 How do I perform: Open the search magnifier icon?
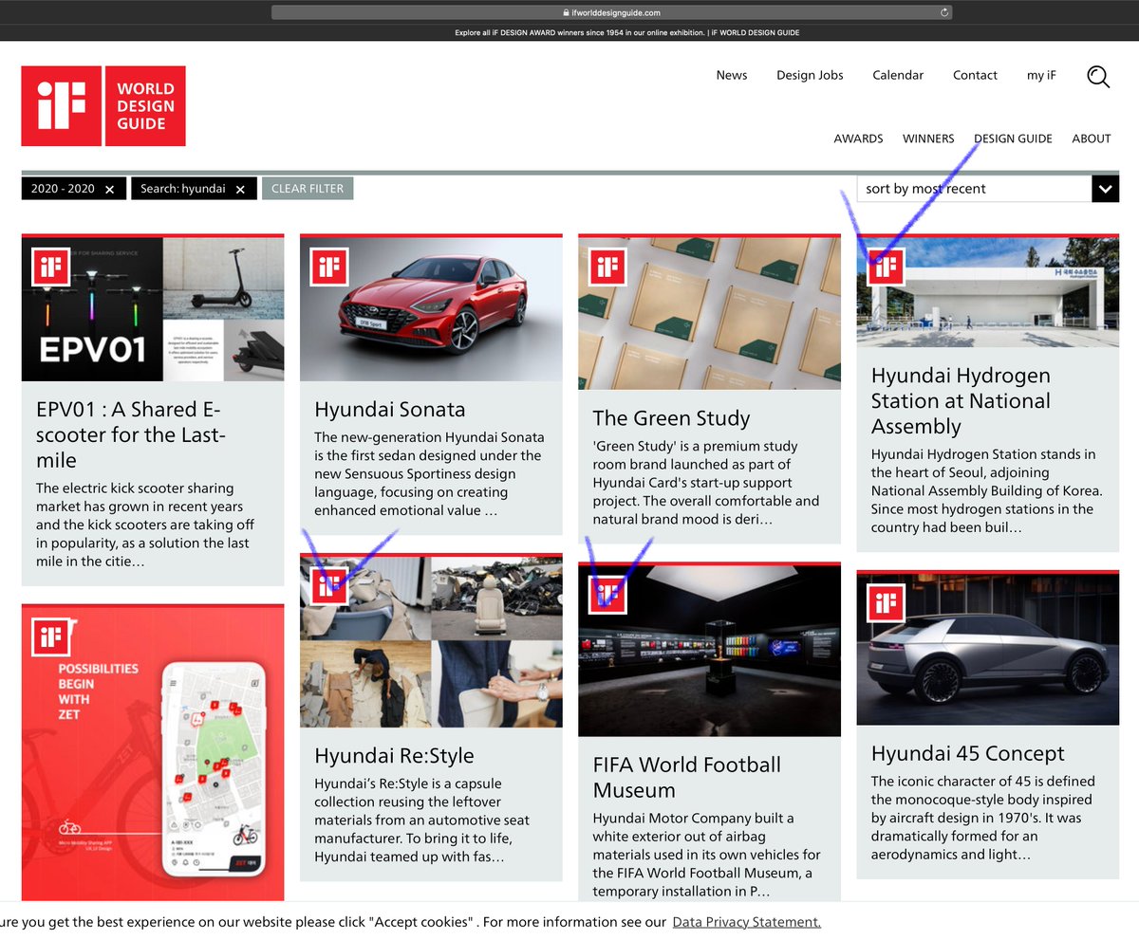(x=1098, y=77)
